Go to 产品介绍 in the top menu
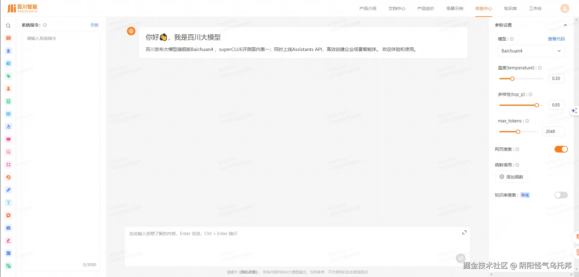This screenshot has height=277, width=579. tap(368, 8)
